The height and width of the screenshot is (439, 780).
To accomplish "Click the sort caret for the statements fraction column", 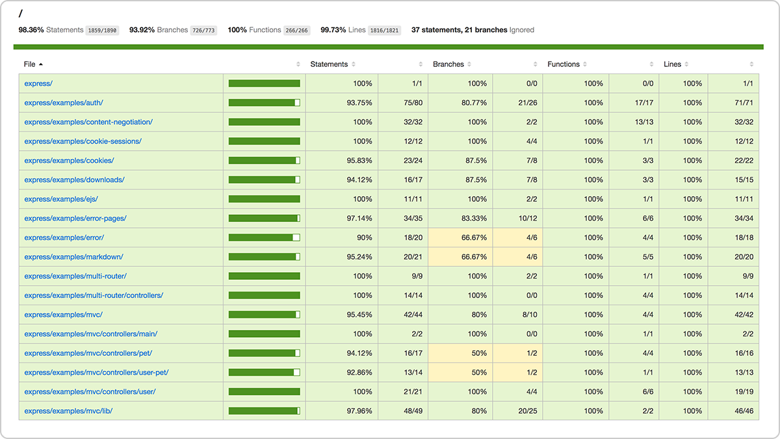I will click(420, 64).
